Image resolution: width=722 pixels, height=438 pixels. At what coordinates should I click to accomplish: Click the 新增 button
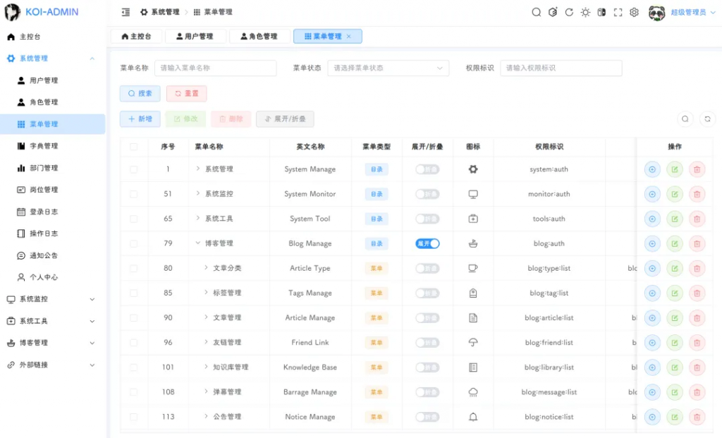(x=140, y=118)
